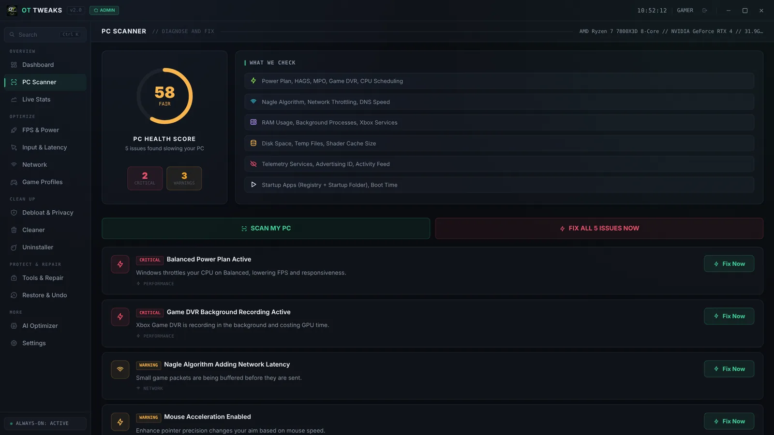The width and height of the screenshot is (774, 435).
Task: Click the Startup Apps, Boot Time row
Action: pyautogui.click(x=499, y=185)
